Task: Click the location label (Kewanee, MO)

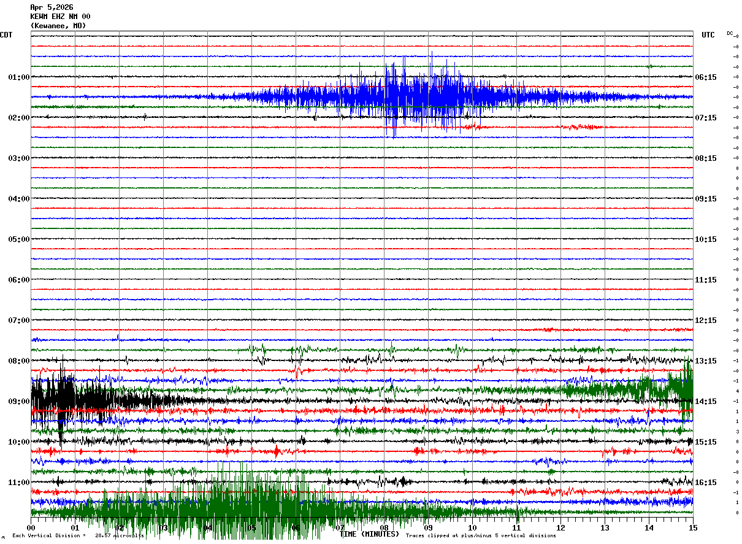Action: click(58, 26)
